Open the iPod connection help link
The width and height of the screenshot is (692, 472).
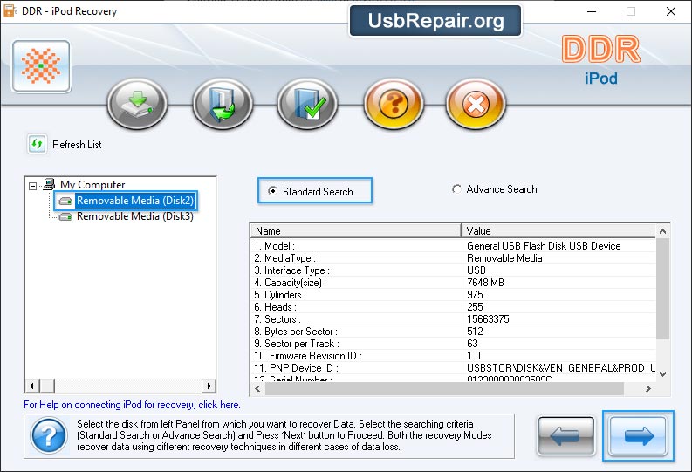click(132, 405)
